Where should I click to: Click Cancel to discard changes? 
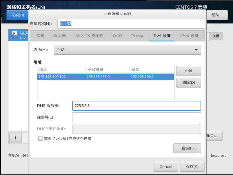point(166,167)
